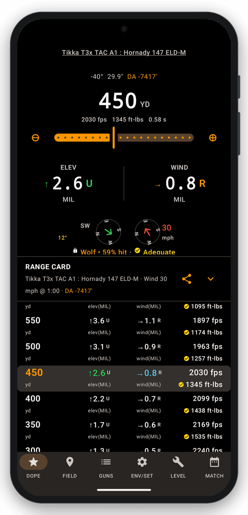Select the highlighted 450 yd row
Screen dimensions: 248x515
pyautogui.click(x=124, y=378)
